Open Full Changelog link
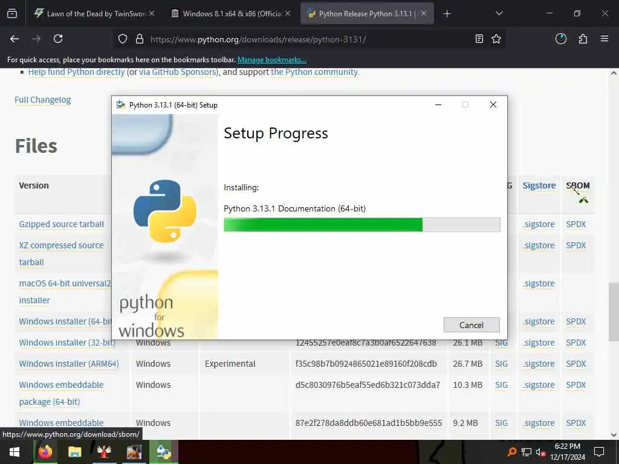 [43, 100]
